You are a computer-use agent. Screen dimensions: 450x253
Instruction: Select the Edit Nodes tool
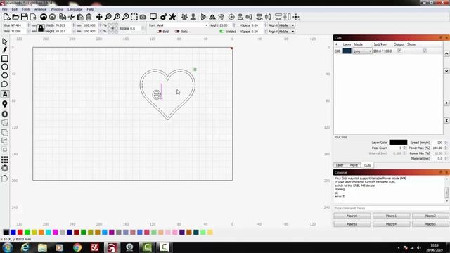point(5,84)
